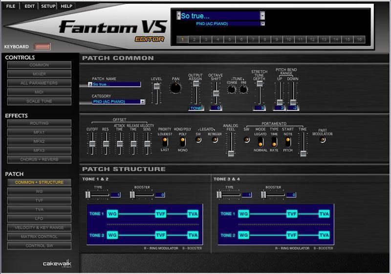Click the LEVEL slider
The image size is (391, 274).
(x=156, y=87)
